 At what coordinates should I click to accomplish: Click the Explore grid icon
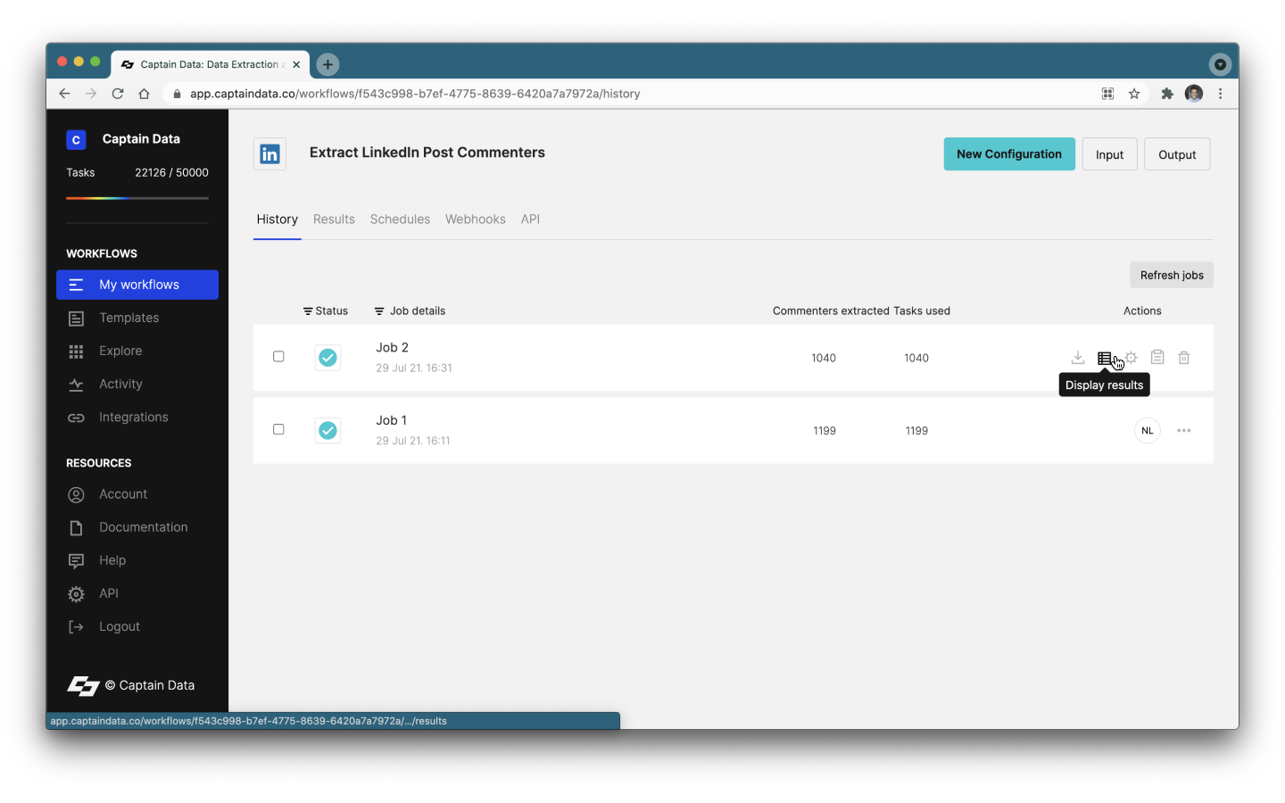[77, 352]
